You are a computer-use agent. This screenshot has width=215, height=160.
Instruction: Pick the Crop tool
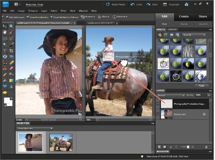pyautogui.click(x=11, y=51)
